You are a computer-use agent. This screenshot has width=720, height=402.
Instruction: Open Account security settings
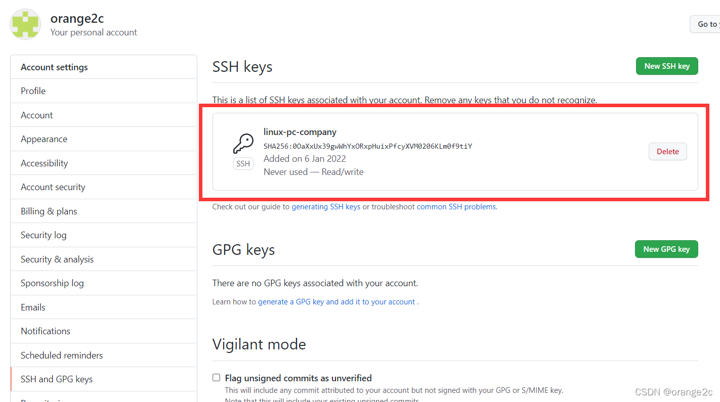click(x=104, y=187)
